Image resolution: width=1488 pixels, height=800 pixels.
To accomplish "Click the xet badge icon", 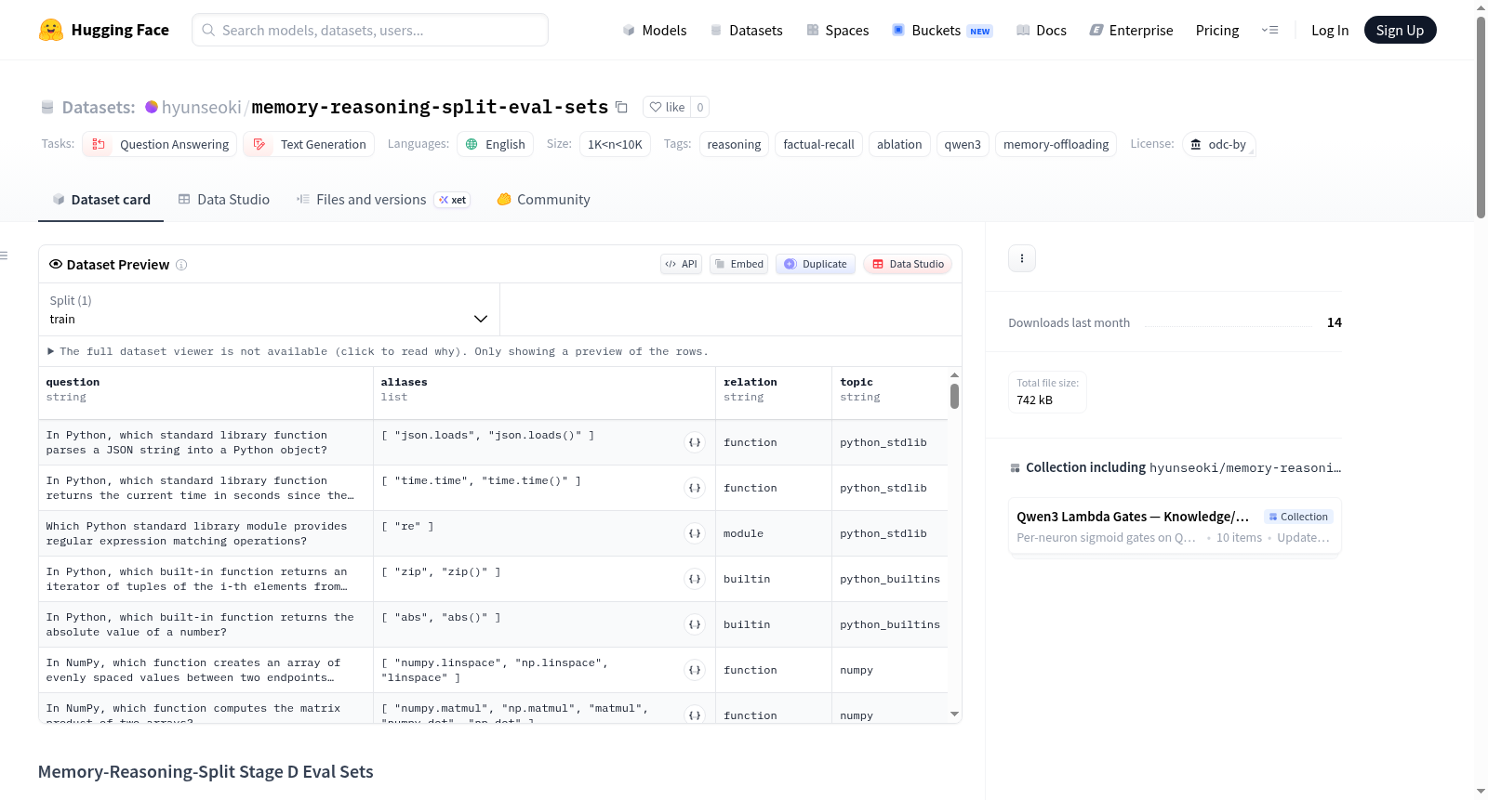I will click(x=452, y=200).
